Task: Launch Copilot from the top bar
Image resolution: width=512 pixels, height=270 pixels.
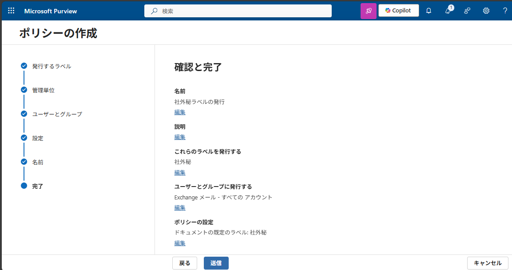Action: pos(398,10)
